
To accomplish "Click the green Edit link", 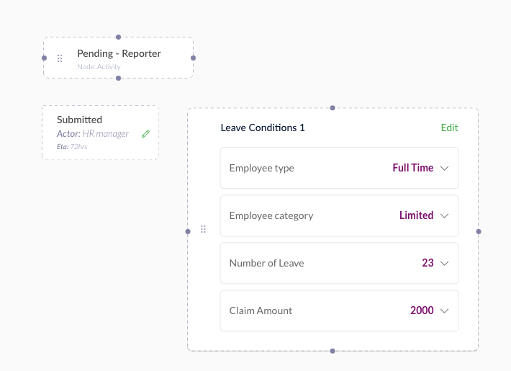I will [449, 128].
